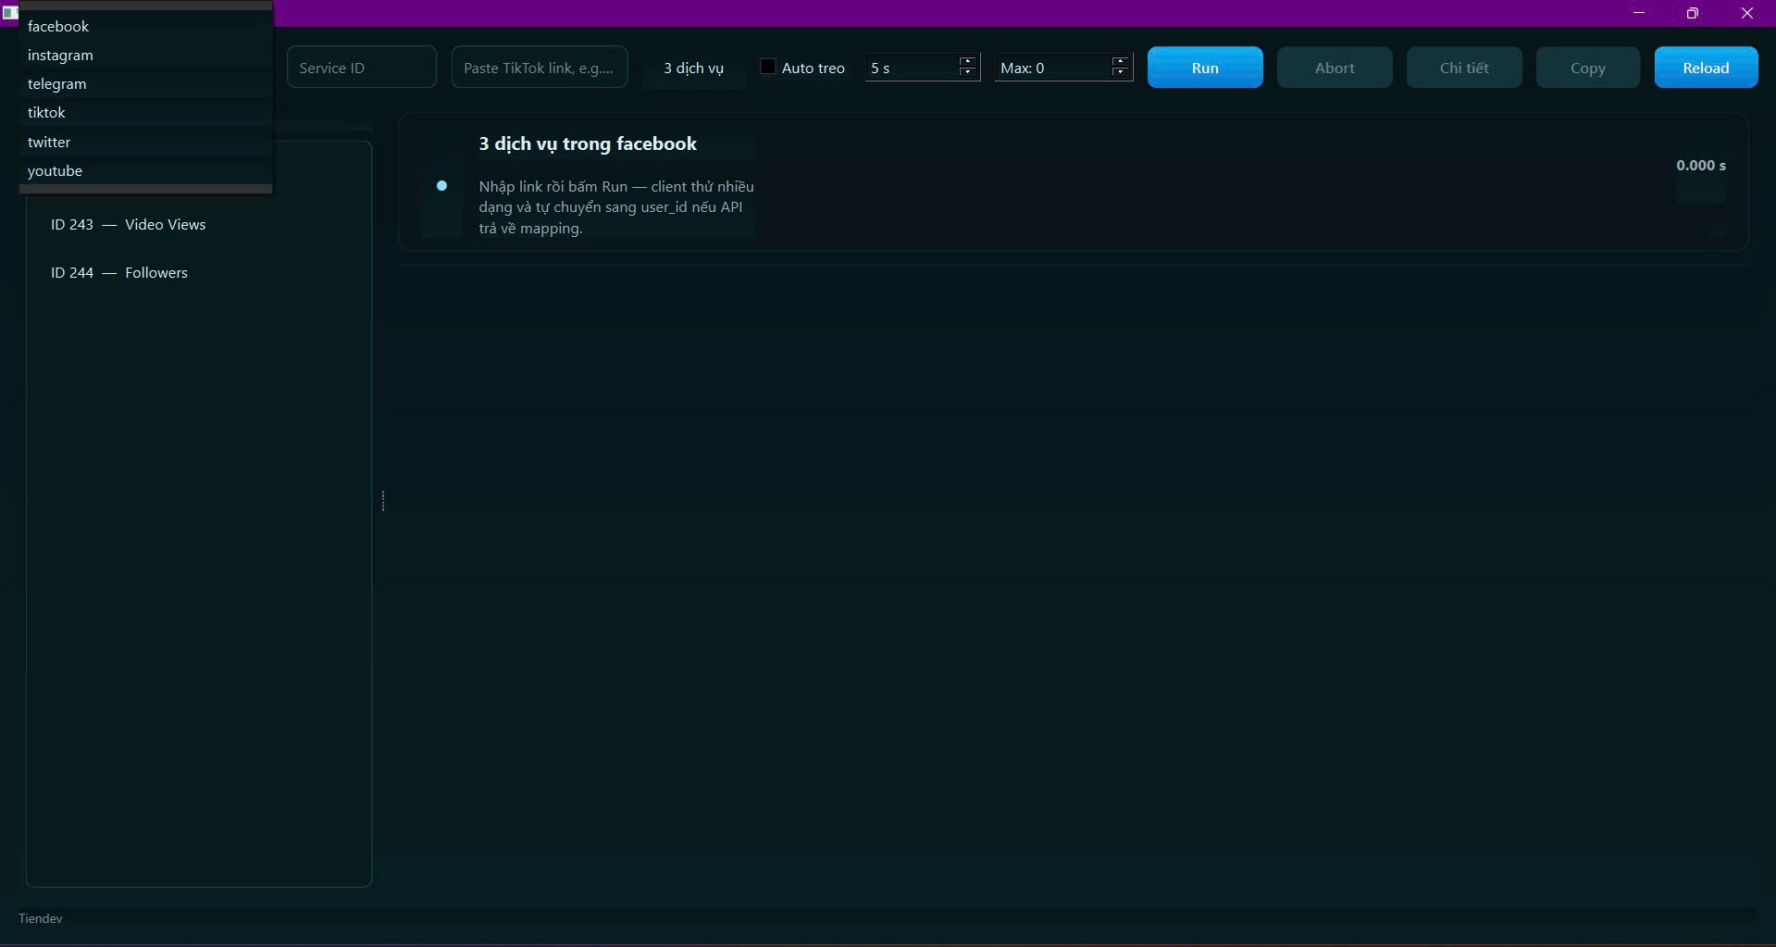Select youtube in the platform list

pos(55,171)
